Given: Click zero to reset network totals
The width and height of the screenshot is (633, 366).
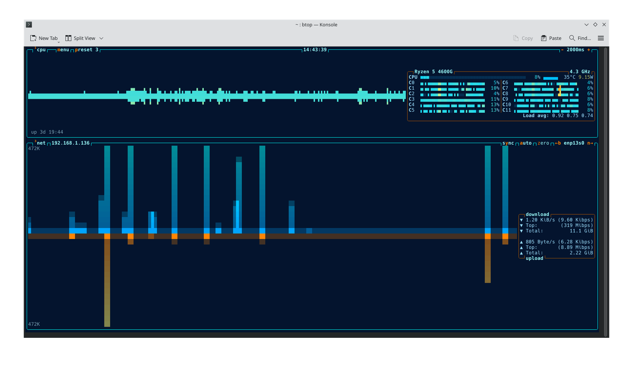Looking at the screenshot, I should click(543, 143).
